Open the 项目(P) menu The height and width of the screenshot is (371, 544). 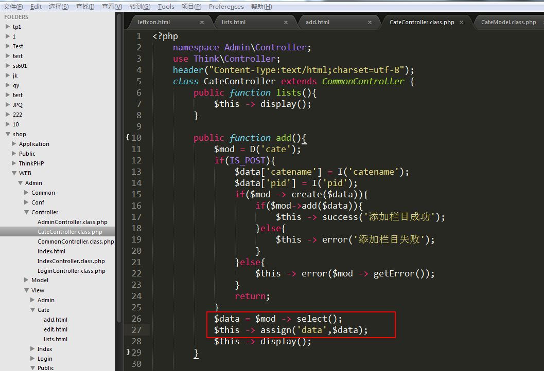pyautogui.click(x=191, y=7)
